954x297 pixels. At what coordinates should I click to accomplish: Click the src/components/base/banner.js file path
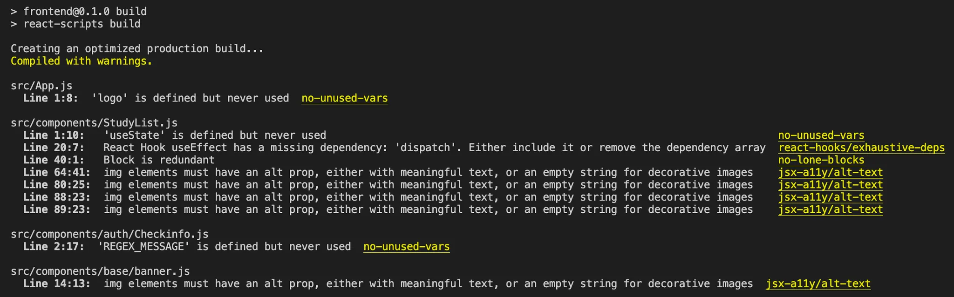(100, 271)
